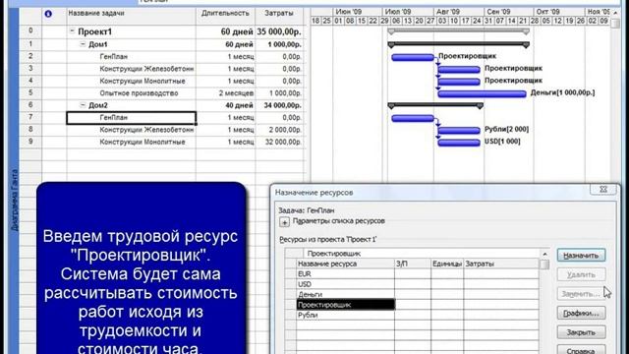Expand Параметры списка ресурсов plus button
The image size is (629, 354).
pyautogui.click(x=284, y=221)
